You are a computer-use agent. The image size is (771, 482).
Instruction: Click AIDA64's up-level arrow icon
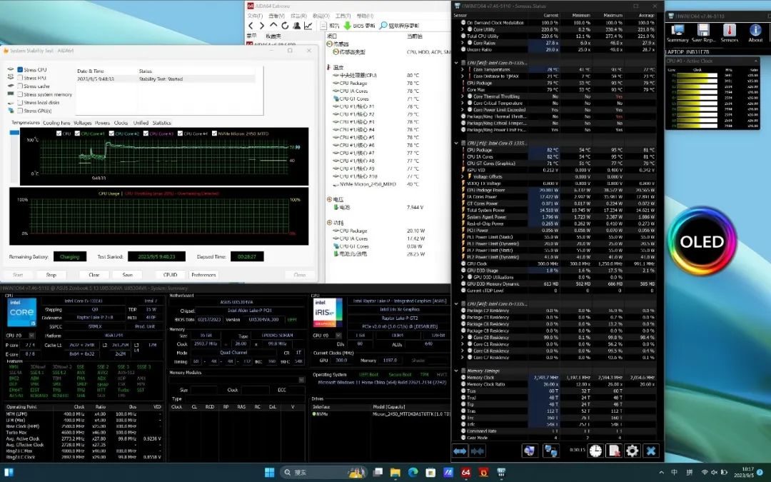click(273, 25)
